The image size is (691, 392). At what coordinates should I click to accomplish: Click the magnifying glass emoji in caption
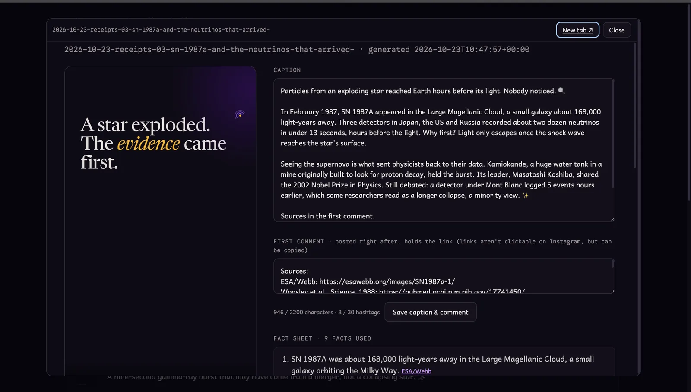[561, 91]
